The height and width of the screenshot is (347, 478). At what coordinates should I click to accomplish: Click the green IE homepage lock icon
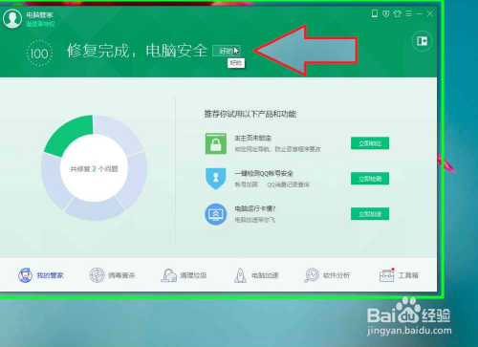pos(216,143)
